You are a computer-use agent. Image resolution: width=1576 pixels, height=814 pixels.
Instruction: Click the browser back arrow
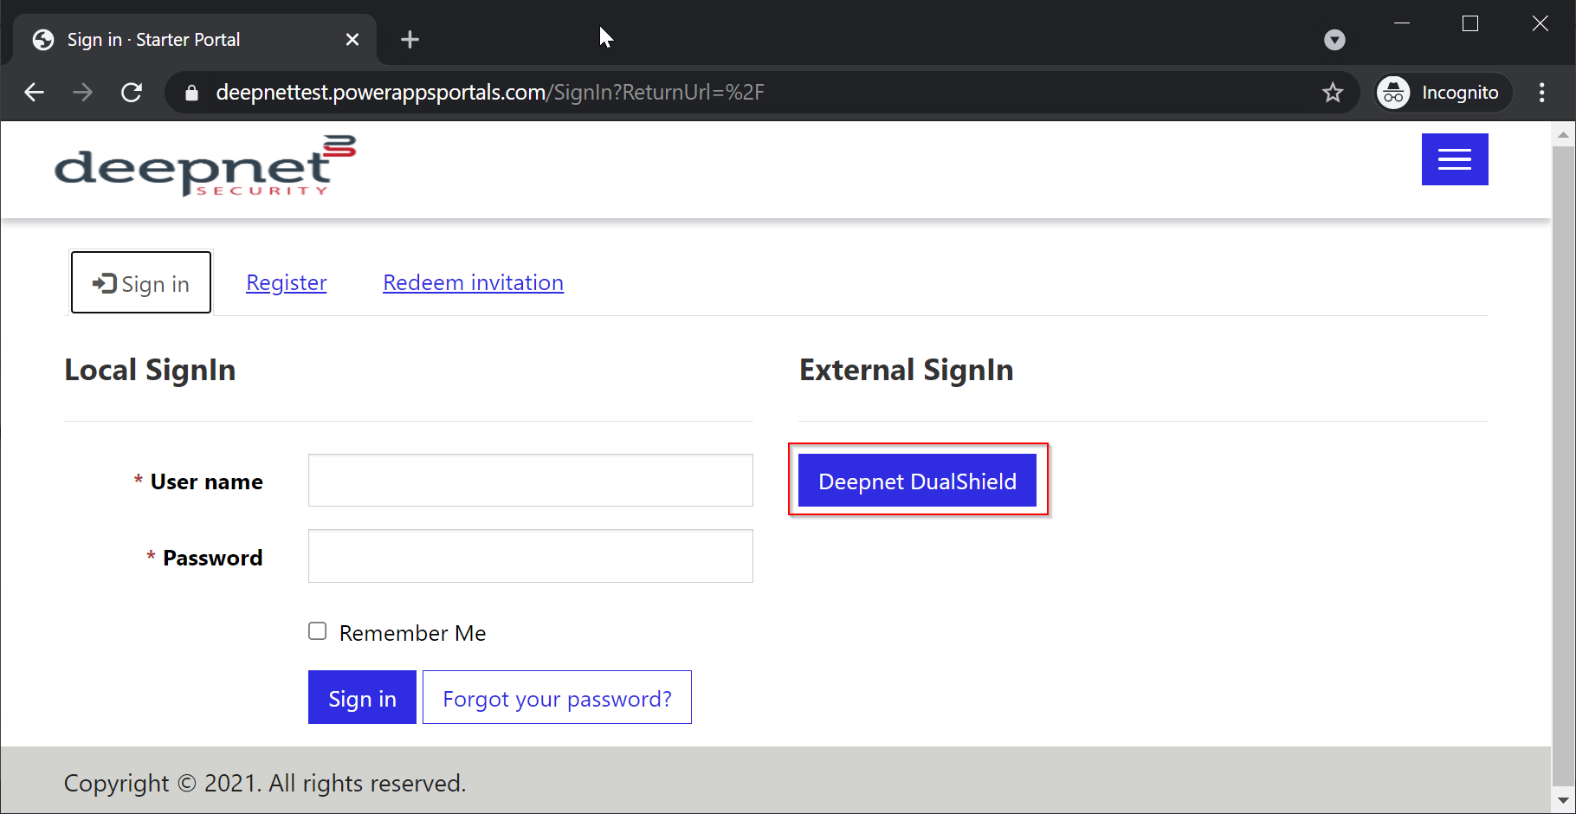point(34,93)
